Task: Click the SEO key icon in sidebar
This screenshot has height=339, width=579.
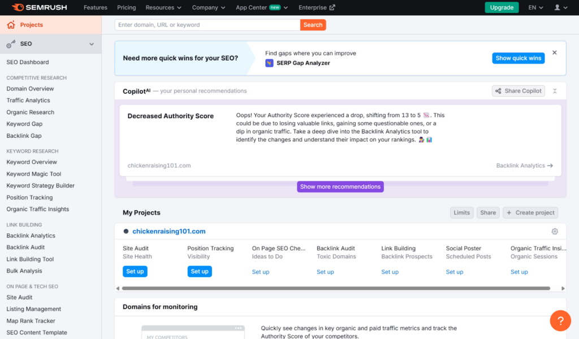Action: click(11, 44)
